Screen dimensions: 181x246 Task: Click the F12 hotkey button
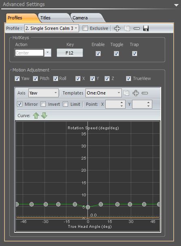[x=70, y=53]
